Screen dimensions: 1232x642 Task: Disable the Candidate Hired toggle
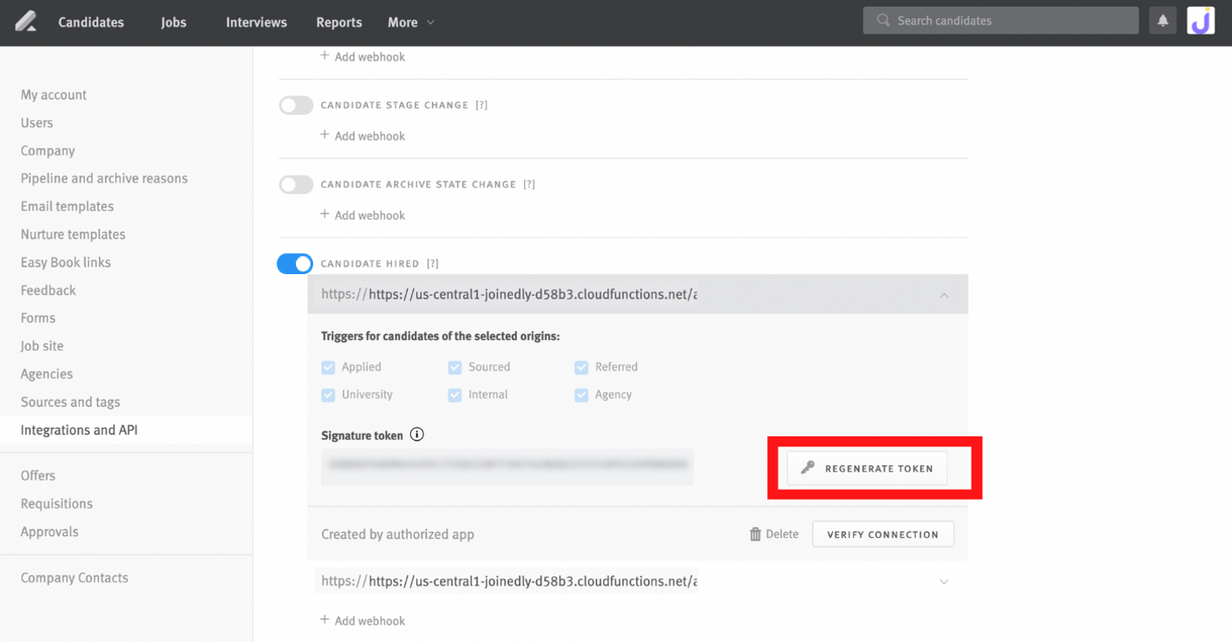(295, 263)
